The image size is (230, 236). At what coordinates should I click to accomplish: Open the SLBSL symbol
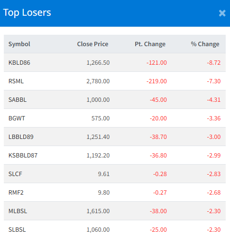(x=17, y=229)
